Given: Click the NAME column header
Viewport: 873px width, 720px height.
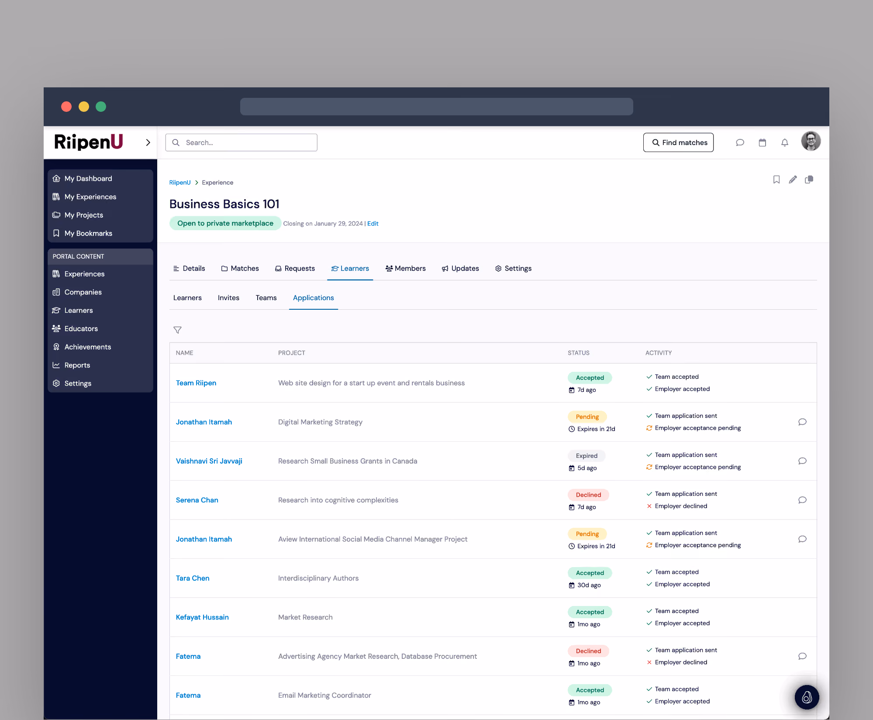Looking at the screenshot, I should [184, 353].
